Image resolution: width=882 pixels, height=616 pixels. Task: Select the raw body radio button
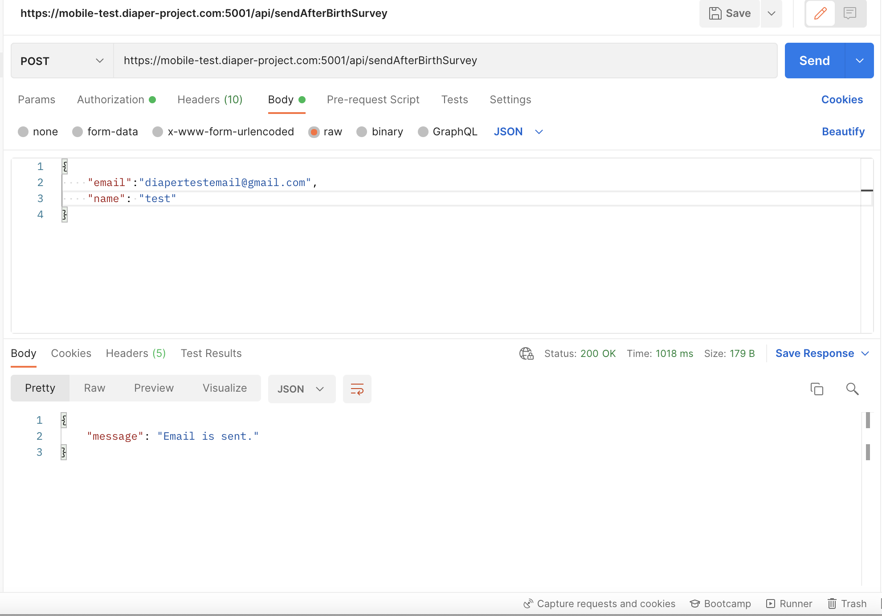tap(314, 132)
